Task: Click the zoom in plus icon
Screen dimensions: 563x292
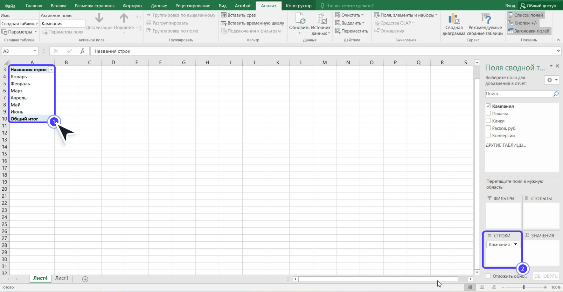Action: pos(545,287)
